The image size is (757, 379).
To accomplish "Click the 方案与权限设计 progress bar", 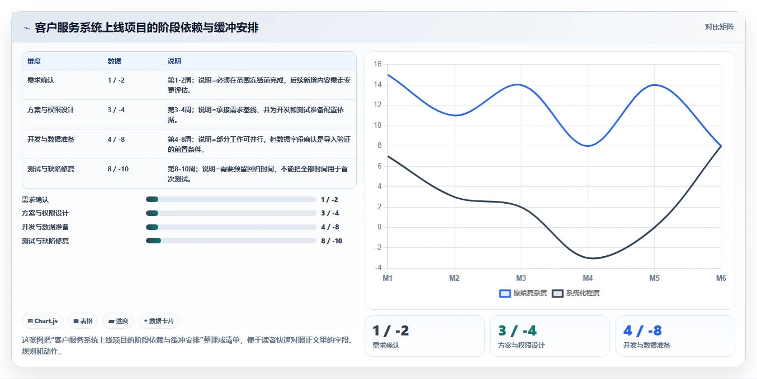I will pos(231,213).
